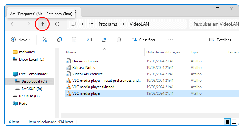Screen dimensions: 246x130
Task: Select VLC media player skinned shortcut
Action: (93, 87)
